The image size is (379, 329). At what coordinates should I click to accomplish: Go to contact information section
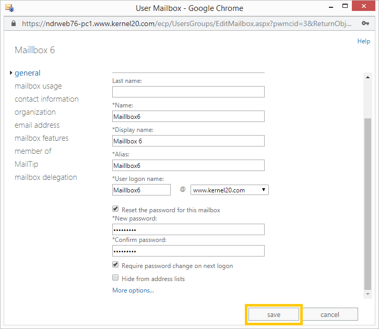[46, 99]
